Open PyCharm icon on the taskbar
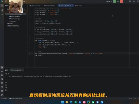 [88, 102]
